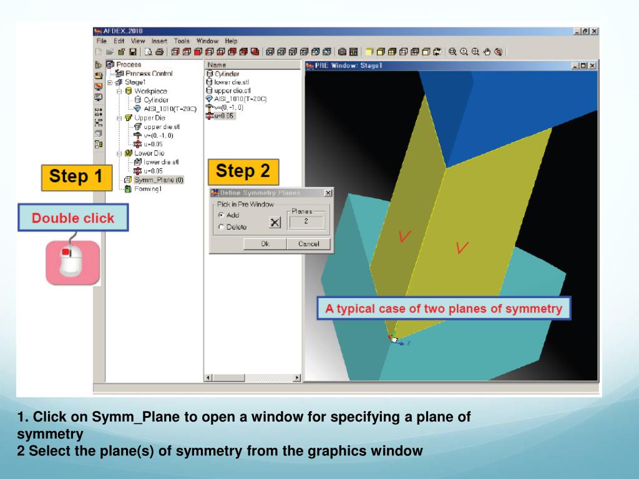Screen dimensions: 639x479
Task: Select lower die.stl in the Name list
Action: pyautogui.click(x=232, y=82)
